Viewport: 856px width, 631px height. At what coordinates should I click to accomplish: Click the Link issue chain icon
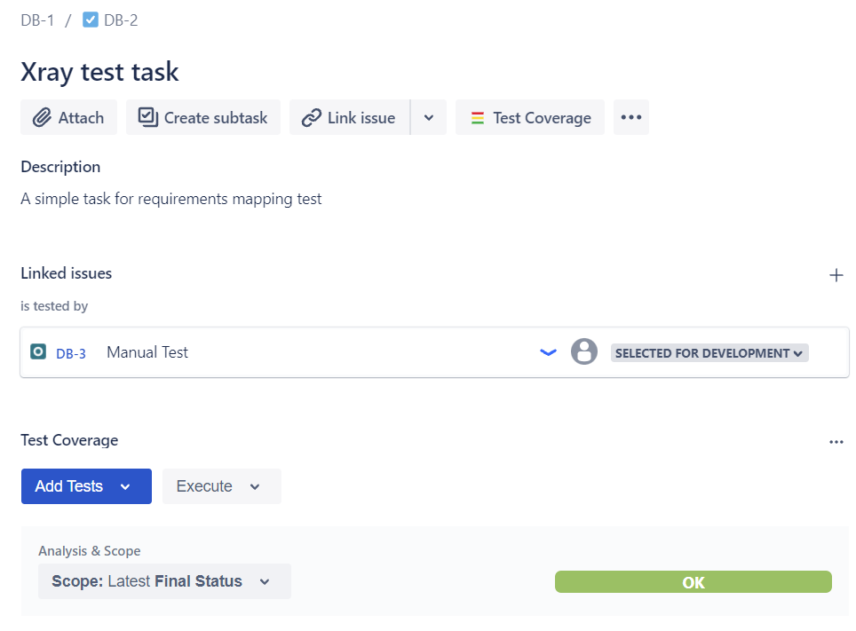309,116
